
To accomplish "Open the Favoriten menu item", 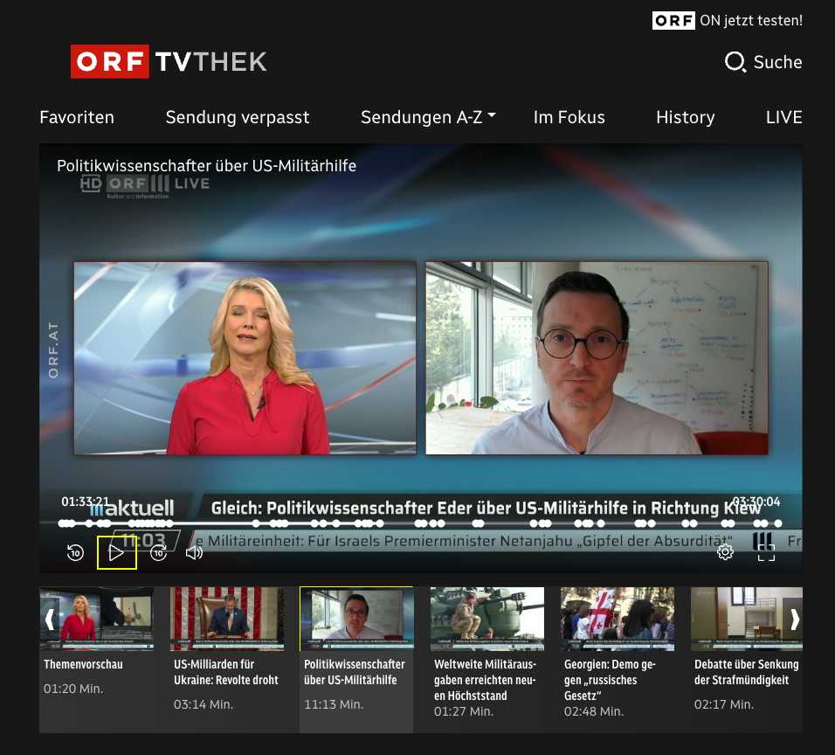I will coord(77,117).
